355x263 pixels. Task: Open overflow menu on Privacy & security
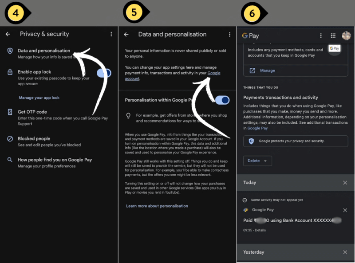click(x=111, y=34)
